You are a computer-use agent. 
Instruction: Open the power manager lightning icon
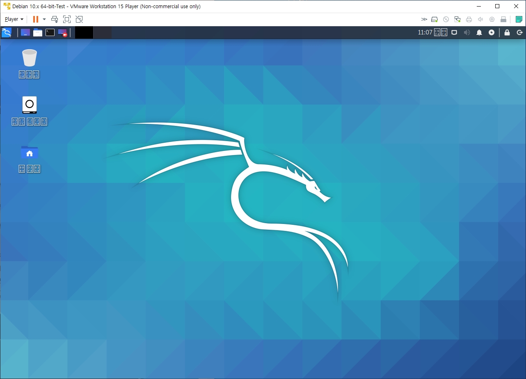492,32
